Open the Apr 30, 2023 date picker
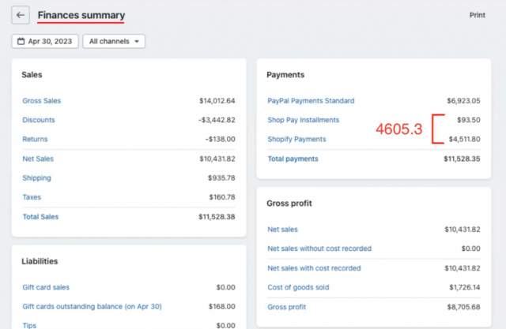This screenshot has height=329, width=506. point(45,41)
